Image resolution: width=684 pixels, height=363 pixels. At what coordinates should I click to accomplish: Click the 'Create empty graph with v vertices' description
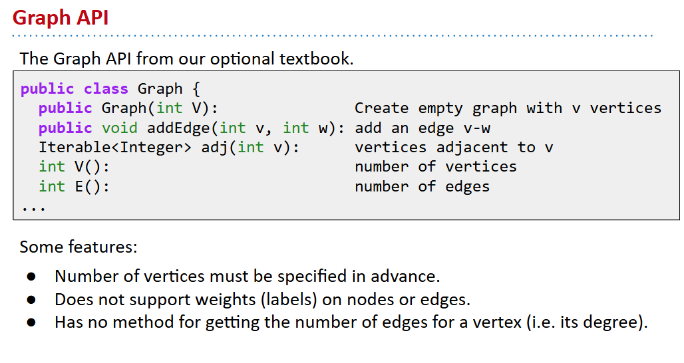[x=508, y=108]
